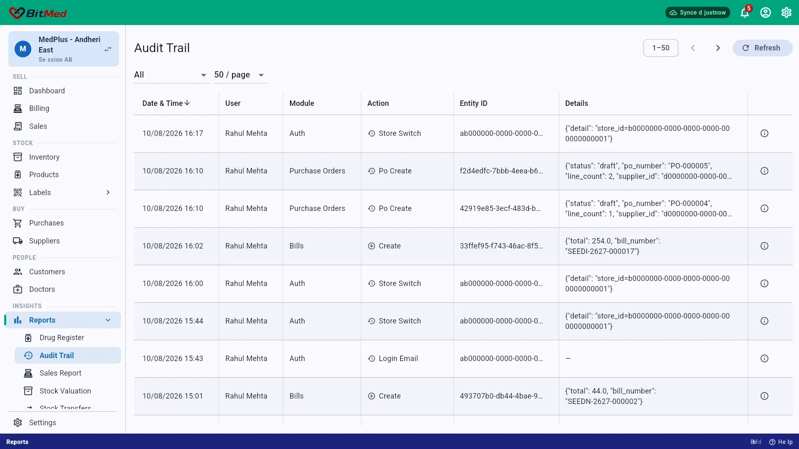799x449 pixels.
Task: Open the user account icon
Action: click(766, 13)
